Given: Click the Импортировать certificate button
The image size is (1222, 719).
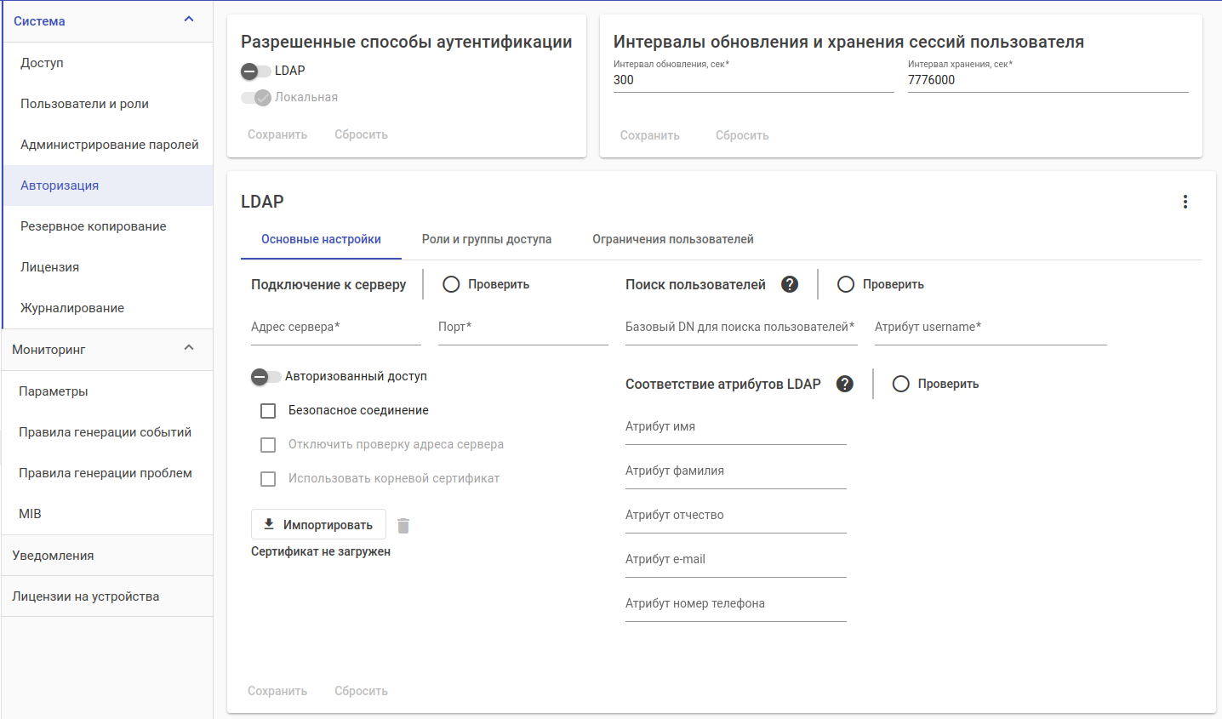Looking at the screenshot, I should 318,525.
